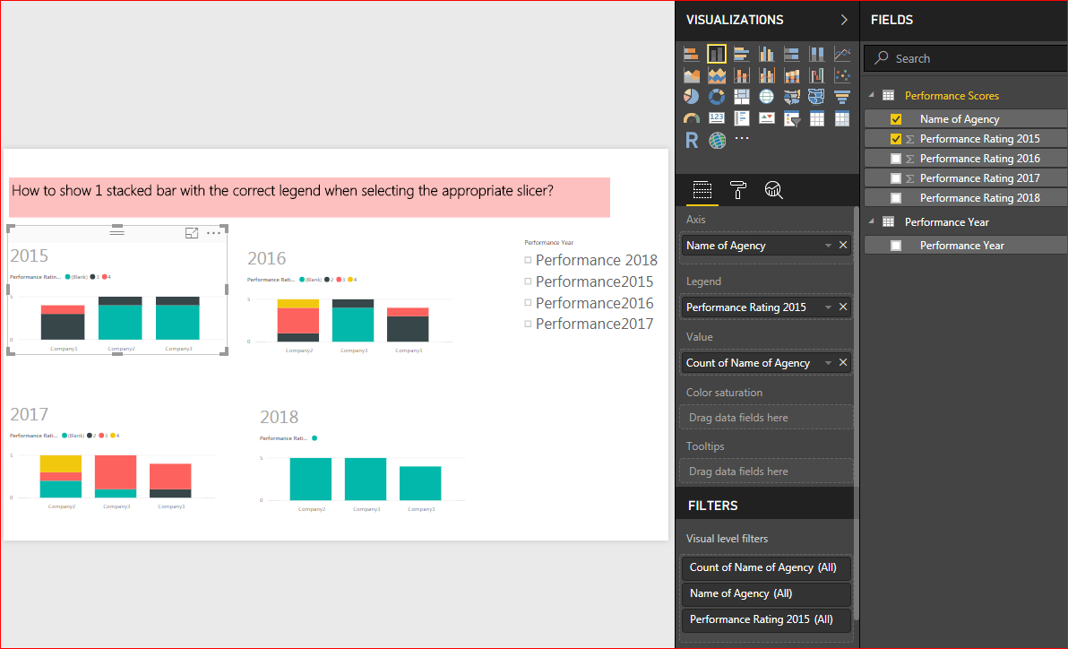
Task: Select the treemap visualization
Action: (x=742, y=97)
